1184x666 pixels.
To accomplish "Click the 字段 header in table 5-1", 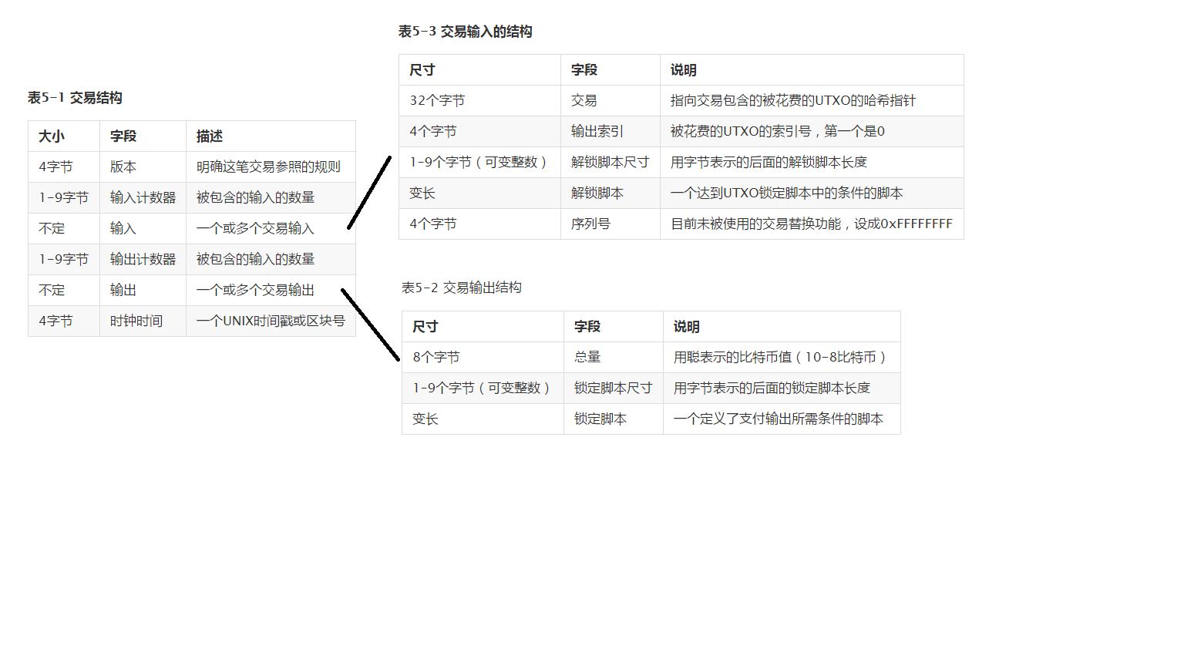I will tap(143, 136).
